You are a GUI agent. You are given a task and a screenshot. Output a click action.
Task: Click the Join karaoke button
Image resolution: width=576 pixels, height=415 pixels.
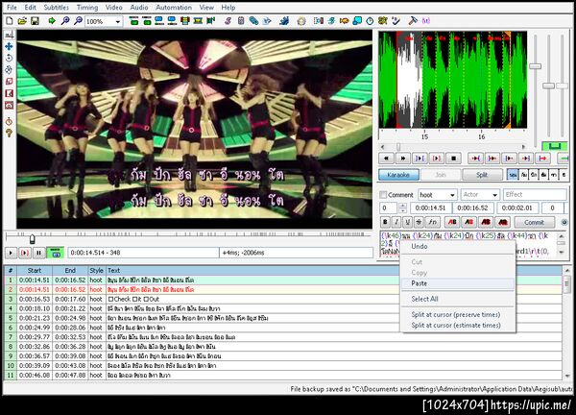pyautogui.click(x=441, y=175)
